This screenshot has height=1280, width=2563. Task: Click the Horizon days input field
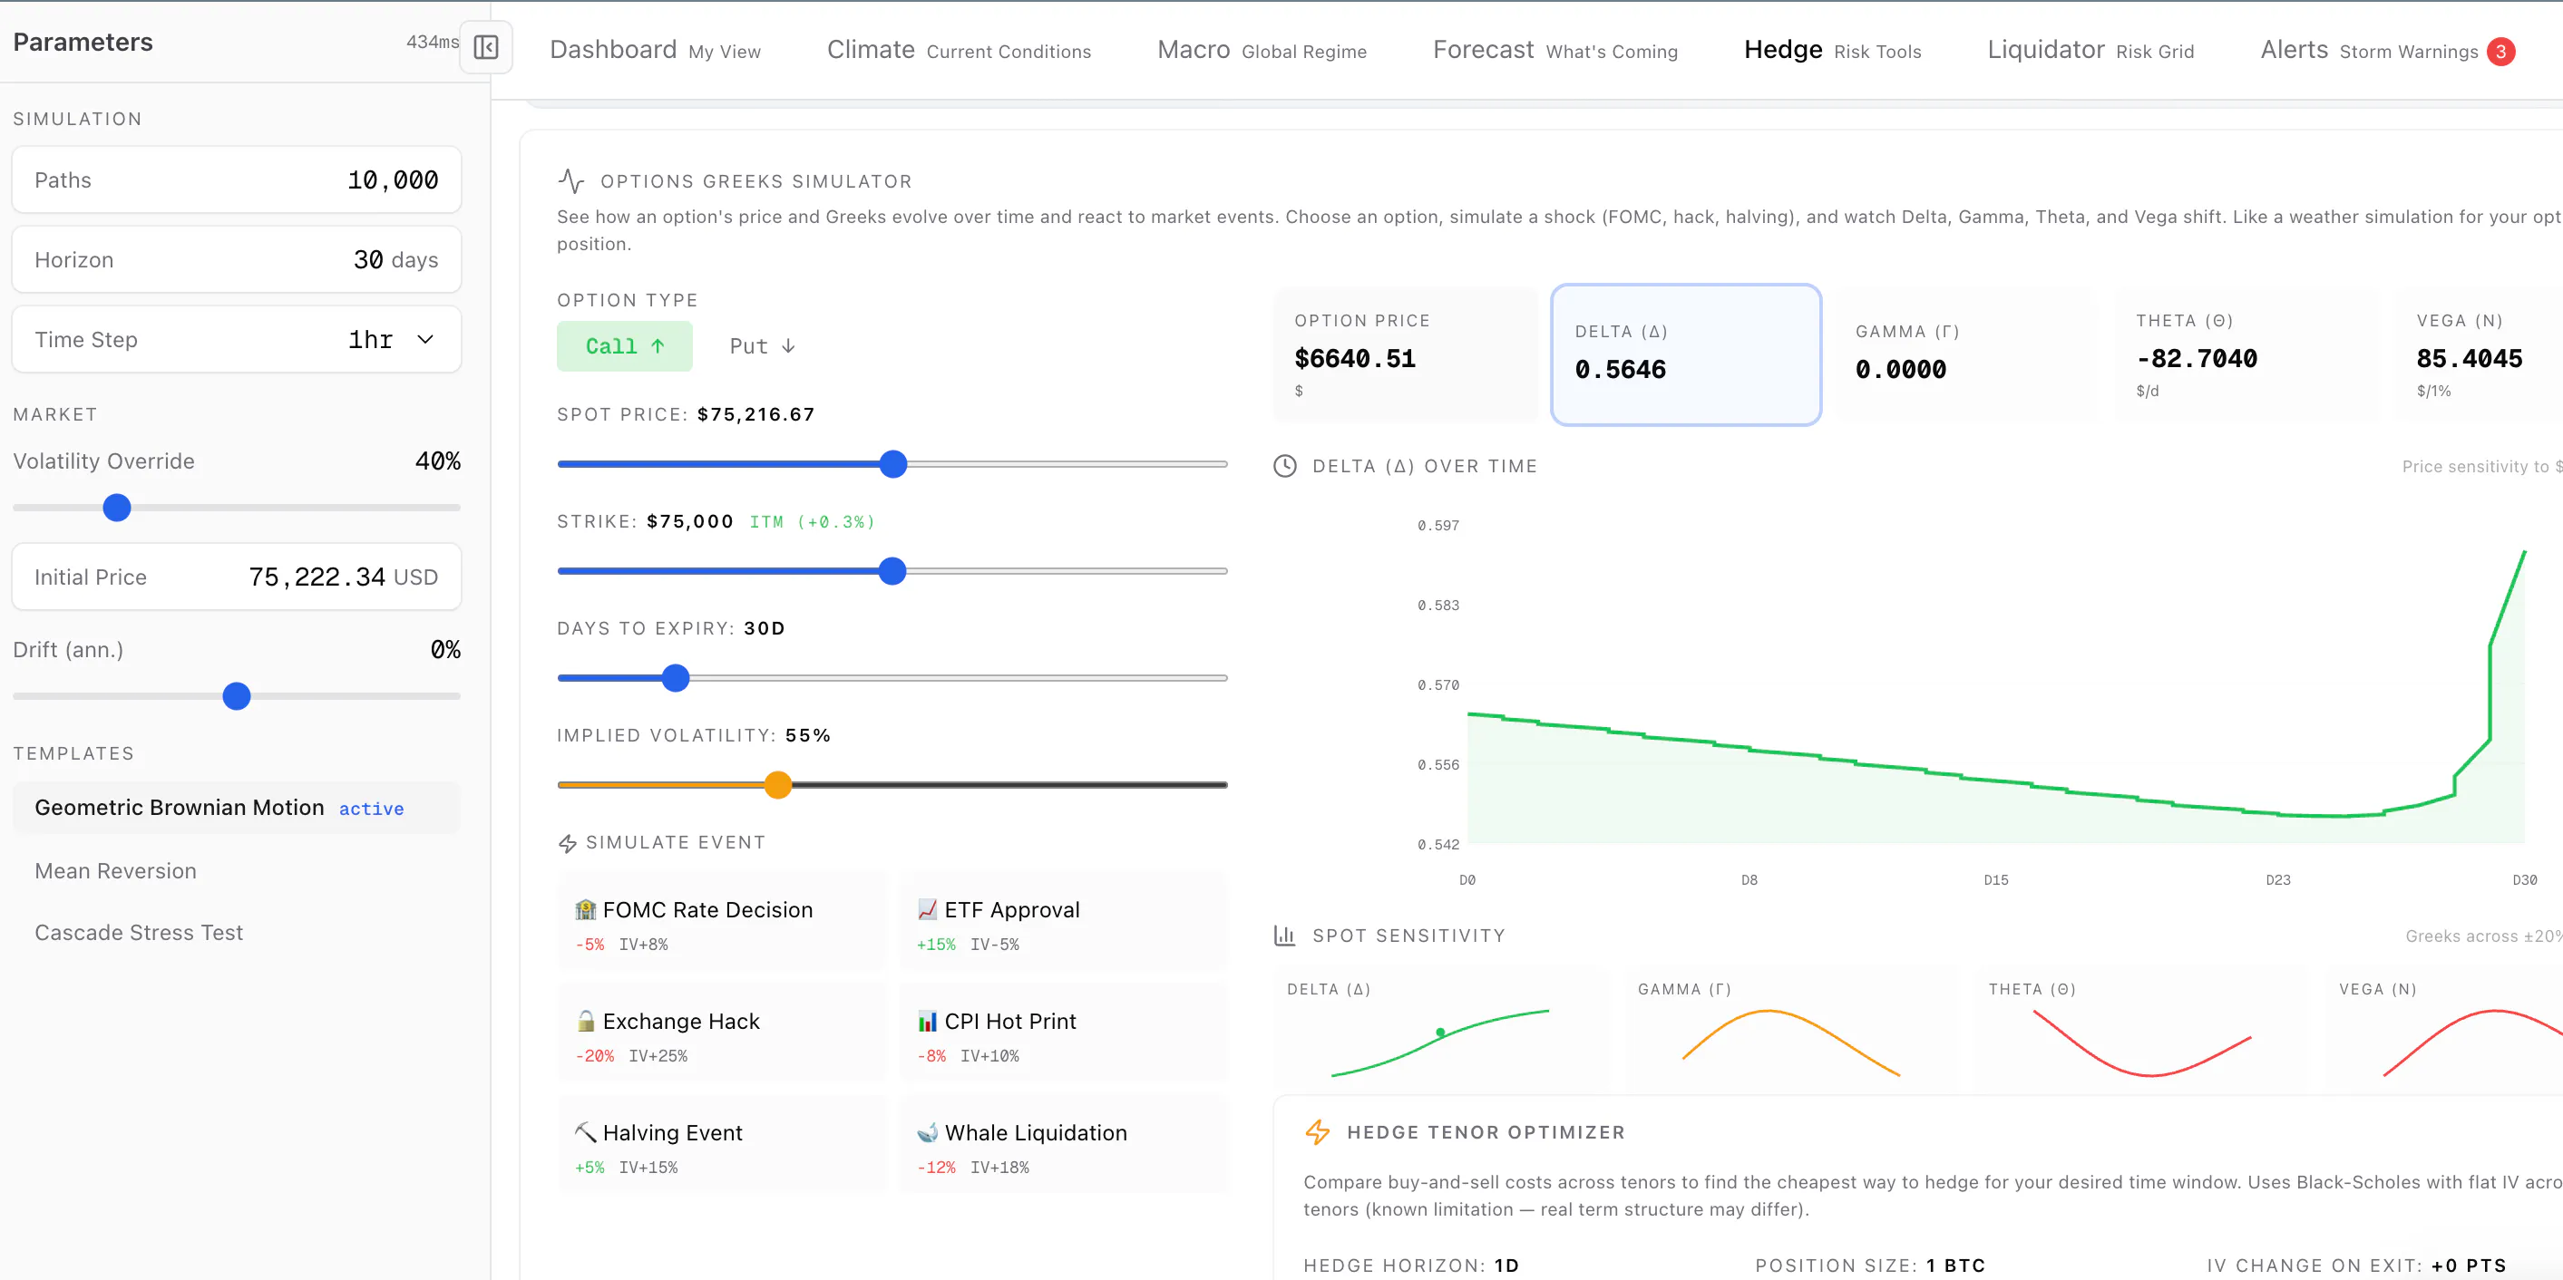[x=237, y=259]
